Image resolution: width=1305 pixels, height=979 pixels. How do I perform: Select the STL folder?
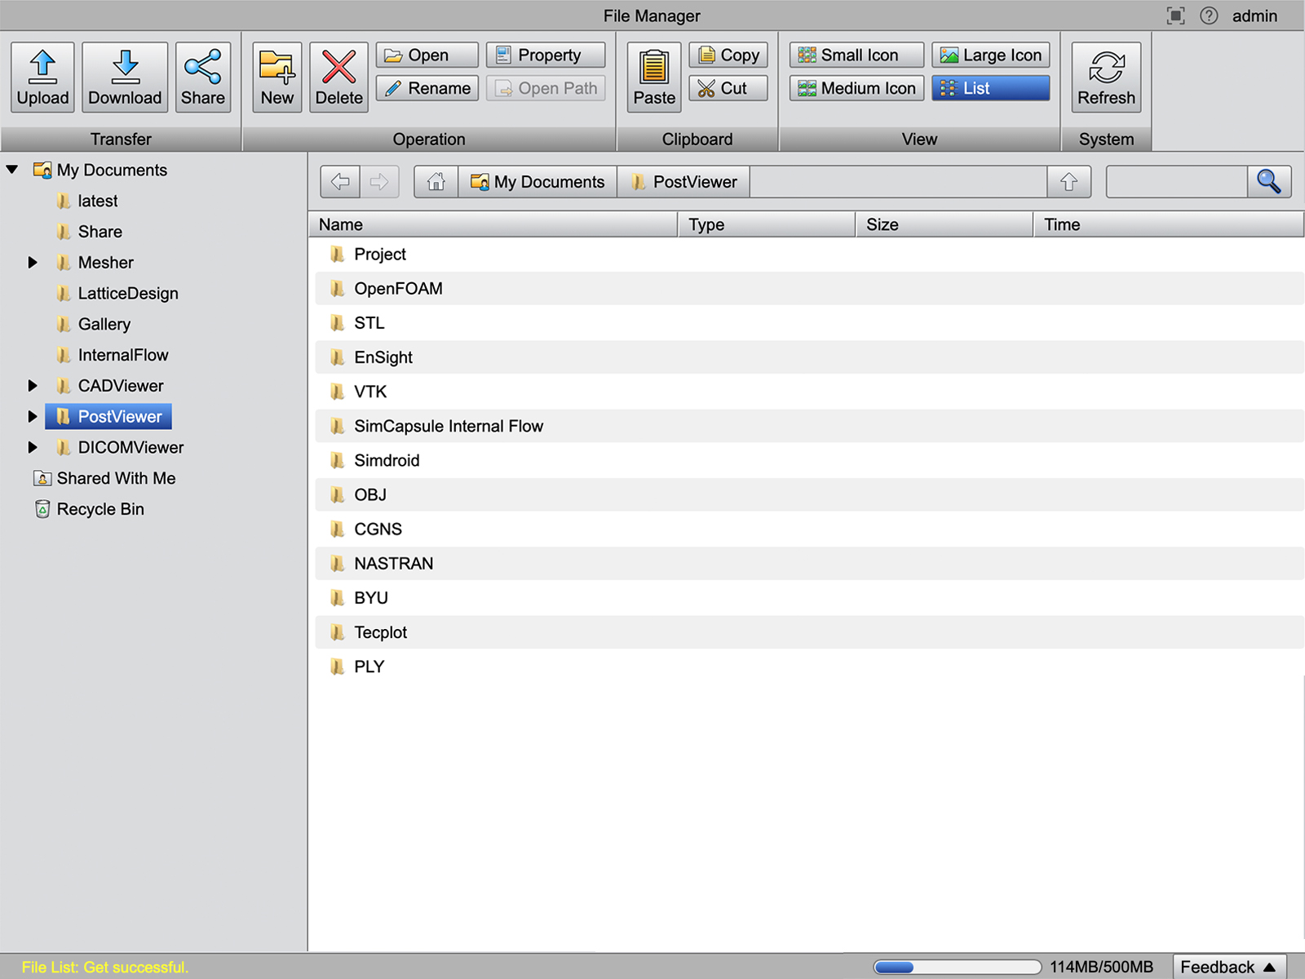pos(809,323)
